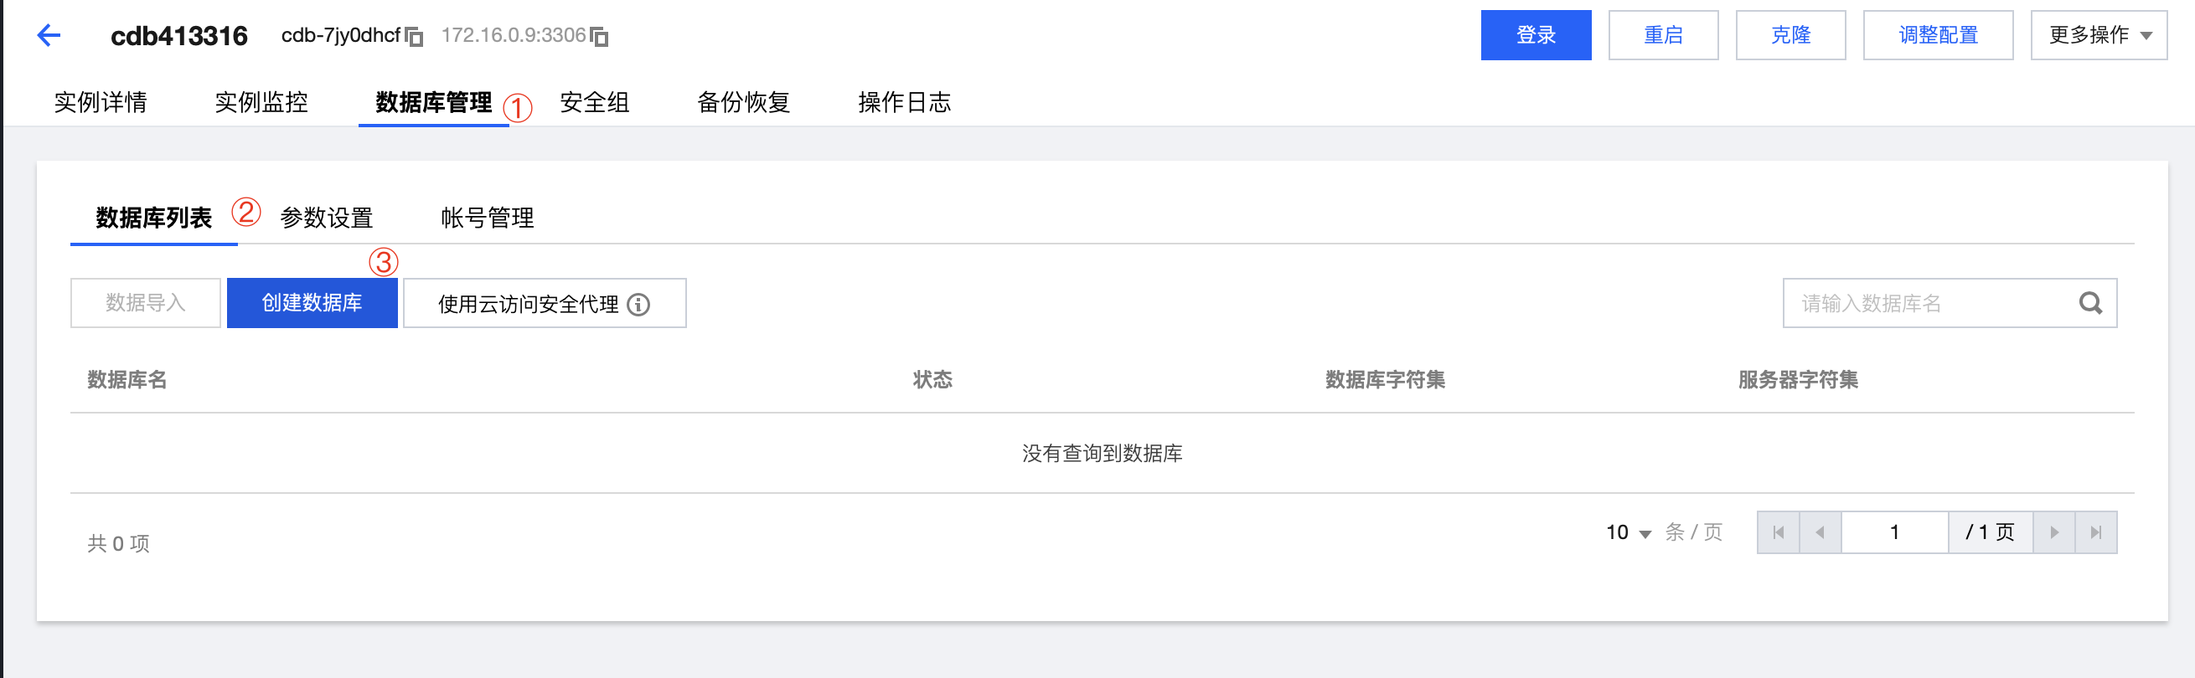Viewport: 2195px width, 678px height.
Task: Click the page number input box
Action: point(1894,532)
